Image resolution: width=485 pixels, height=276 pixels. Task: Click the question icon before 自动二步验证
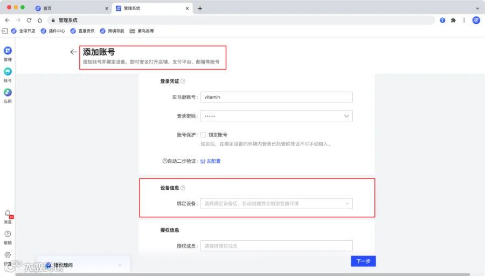point(165,161)
